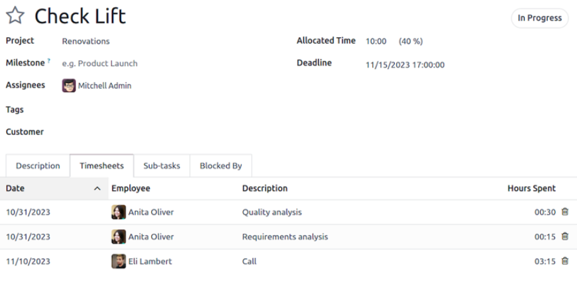
Task: Show Milestone field help tooltip icon
Action: (x=48, y=61)
